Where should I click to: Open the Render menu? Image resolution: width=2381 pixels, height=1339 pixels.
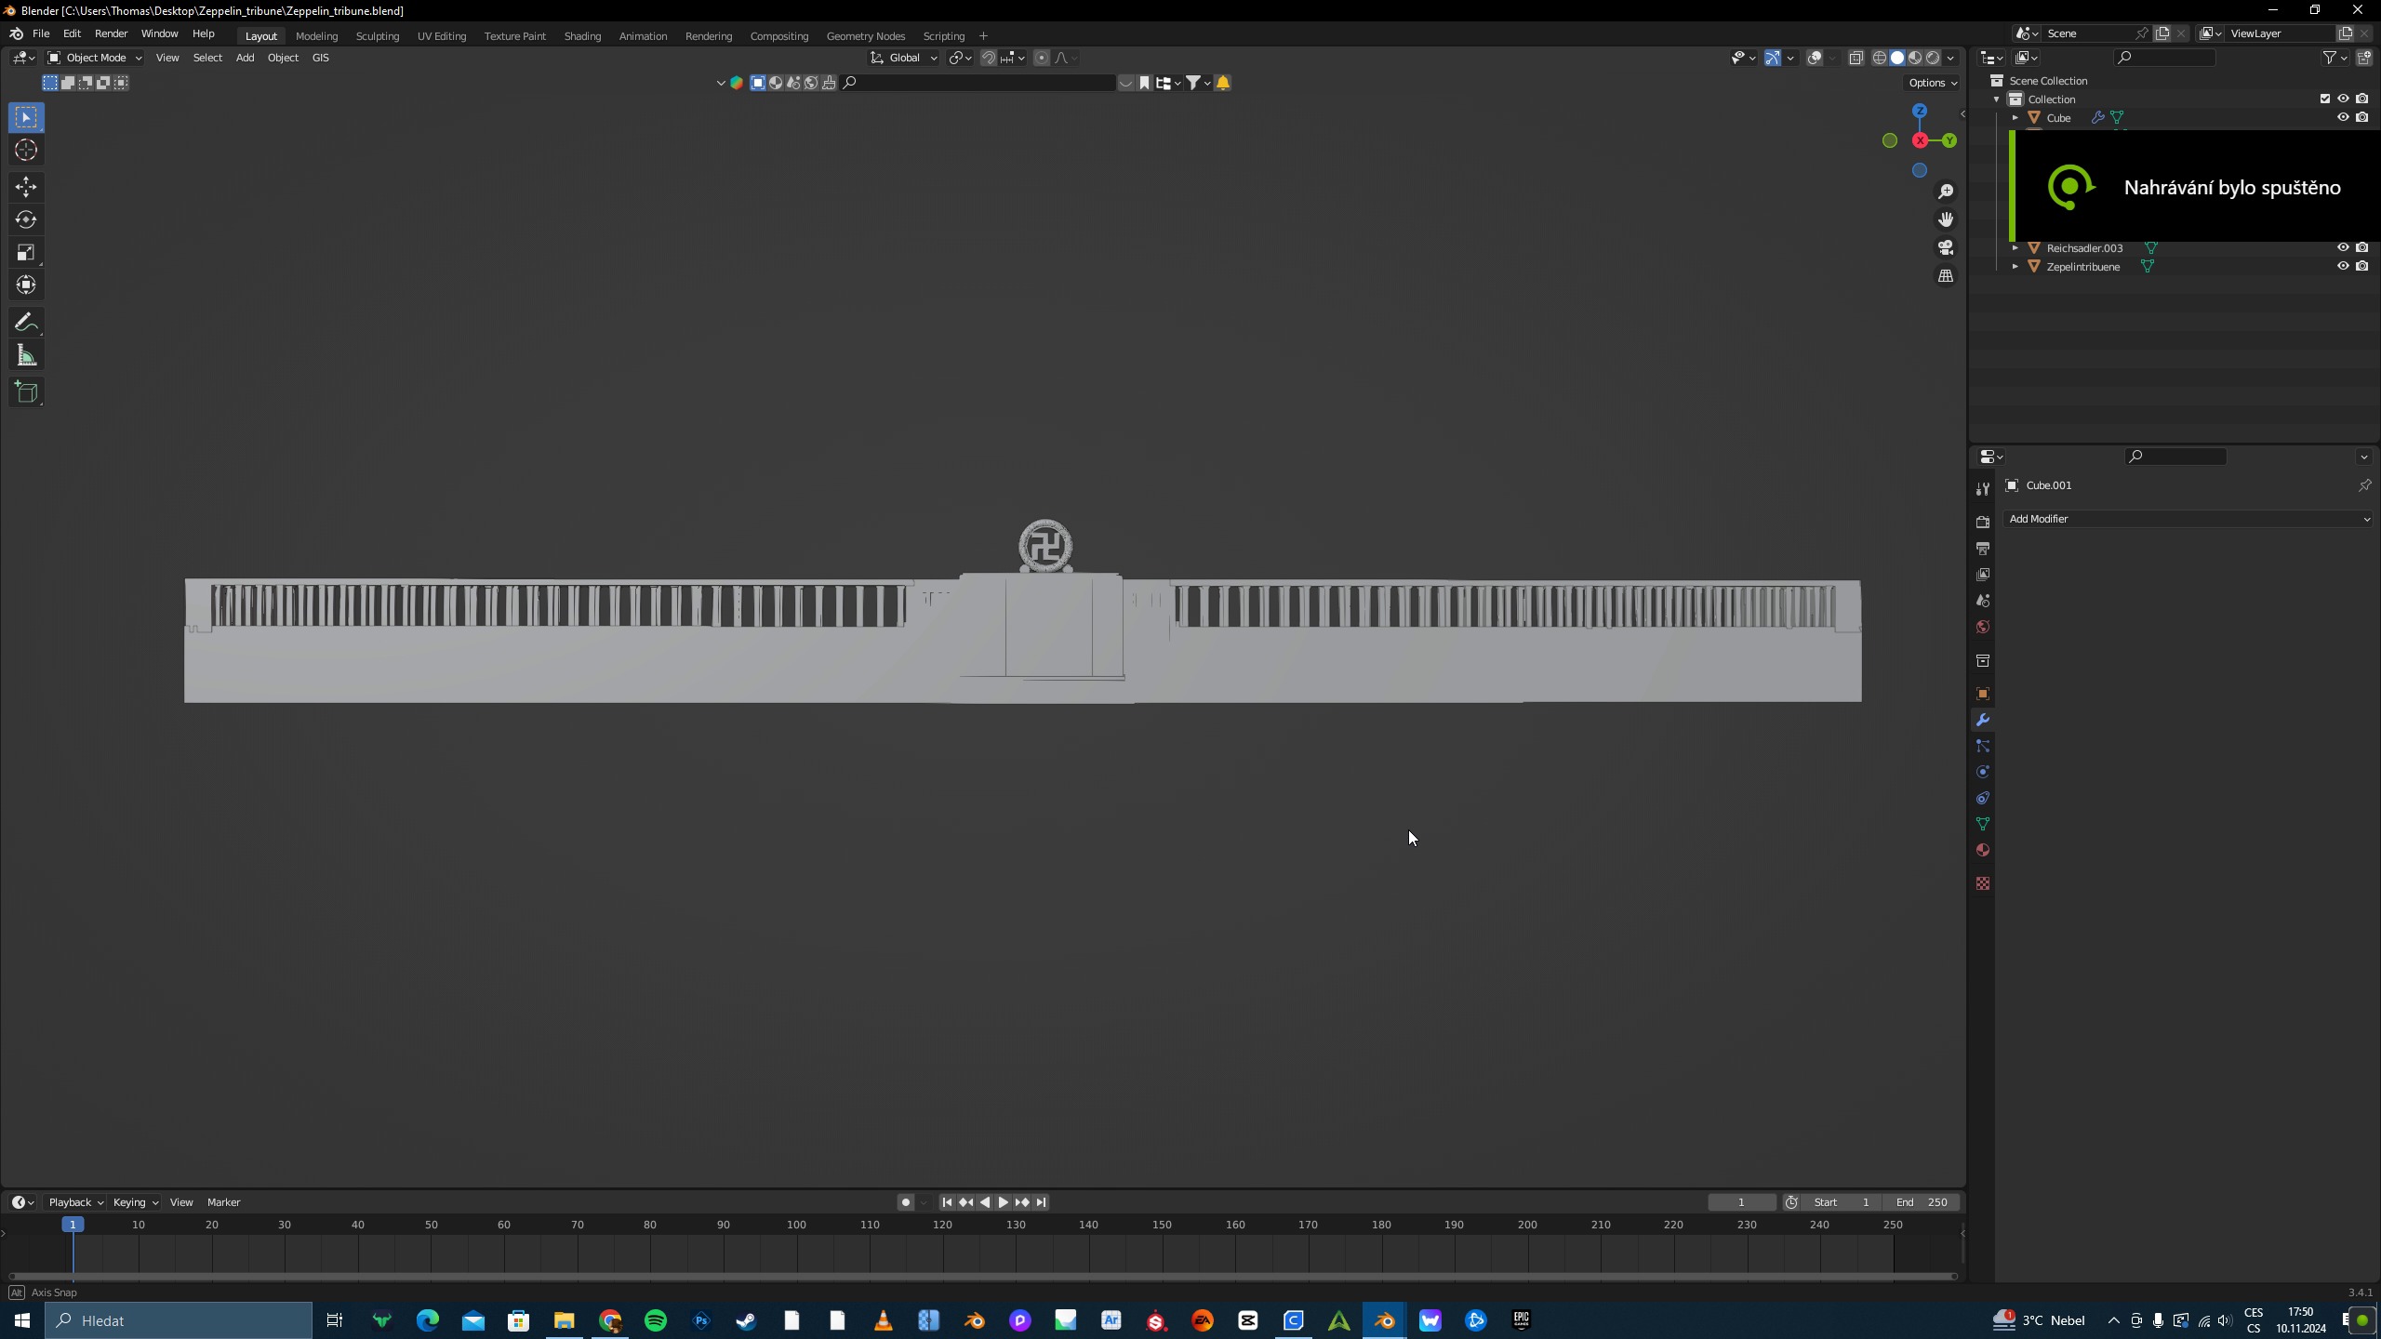click(111, 33)
